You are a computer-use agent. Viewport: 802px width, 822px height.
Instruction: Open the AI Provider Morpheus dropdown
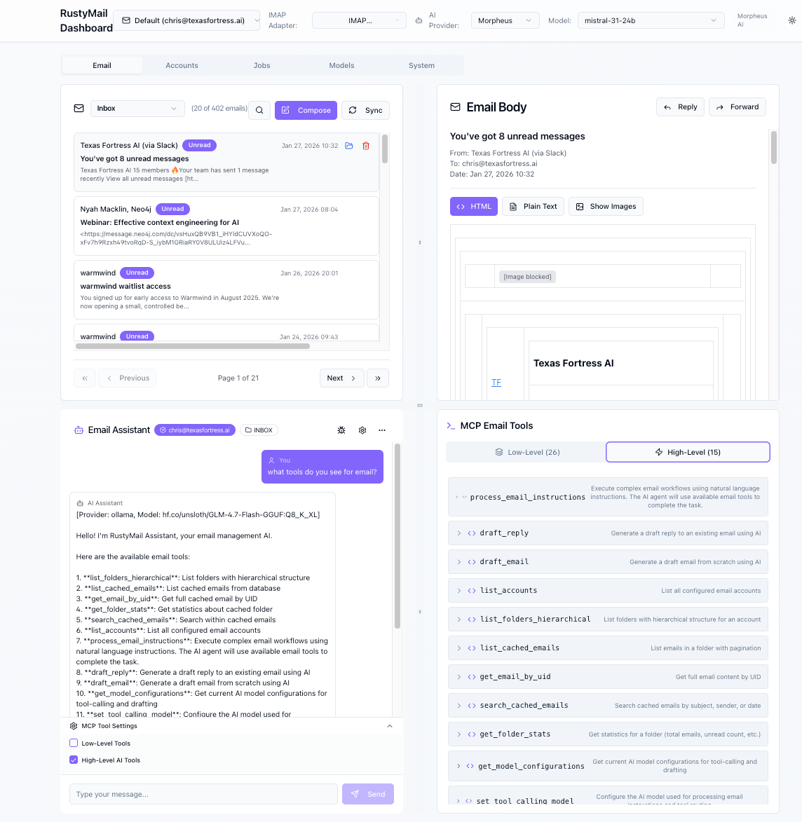505,20
